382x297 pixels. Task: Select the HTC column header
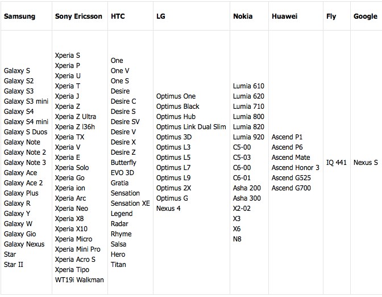point(118,16)
